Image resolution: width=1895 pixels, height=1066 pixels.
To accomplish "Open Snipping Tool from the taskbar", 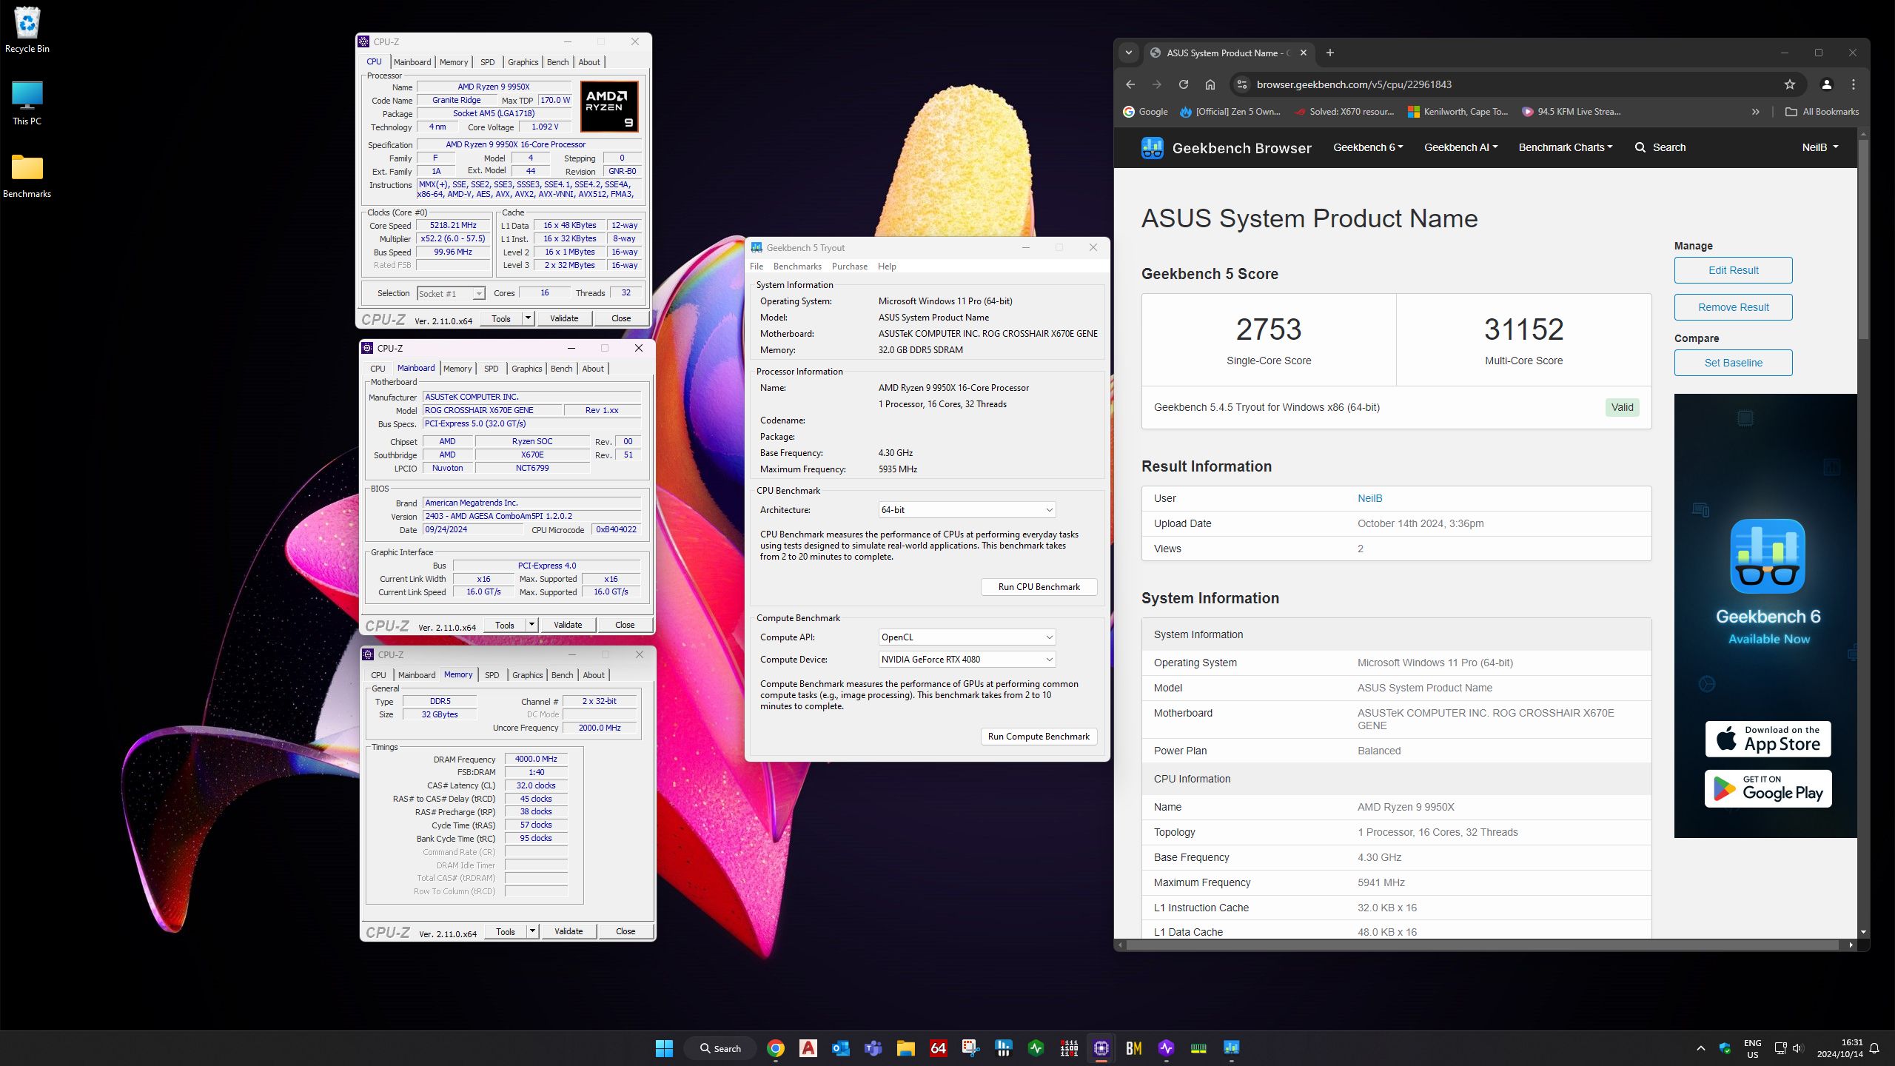I will point(970,1048).
